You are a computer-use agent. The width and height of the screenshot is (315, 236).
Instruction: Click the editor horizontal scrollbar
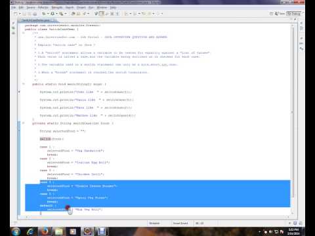pos(157,217)
